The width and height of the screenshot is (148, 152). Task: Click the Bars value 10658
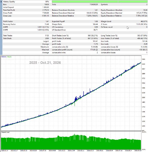pyautogui.click(x=47, y=5)
